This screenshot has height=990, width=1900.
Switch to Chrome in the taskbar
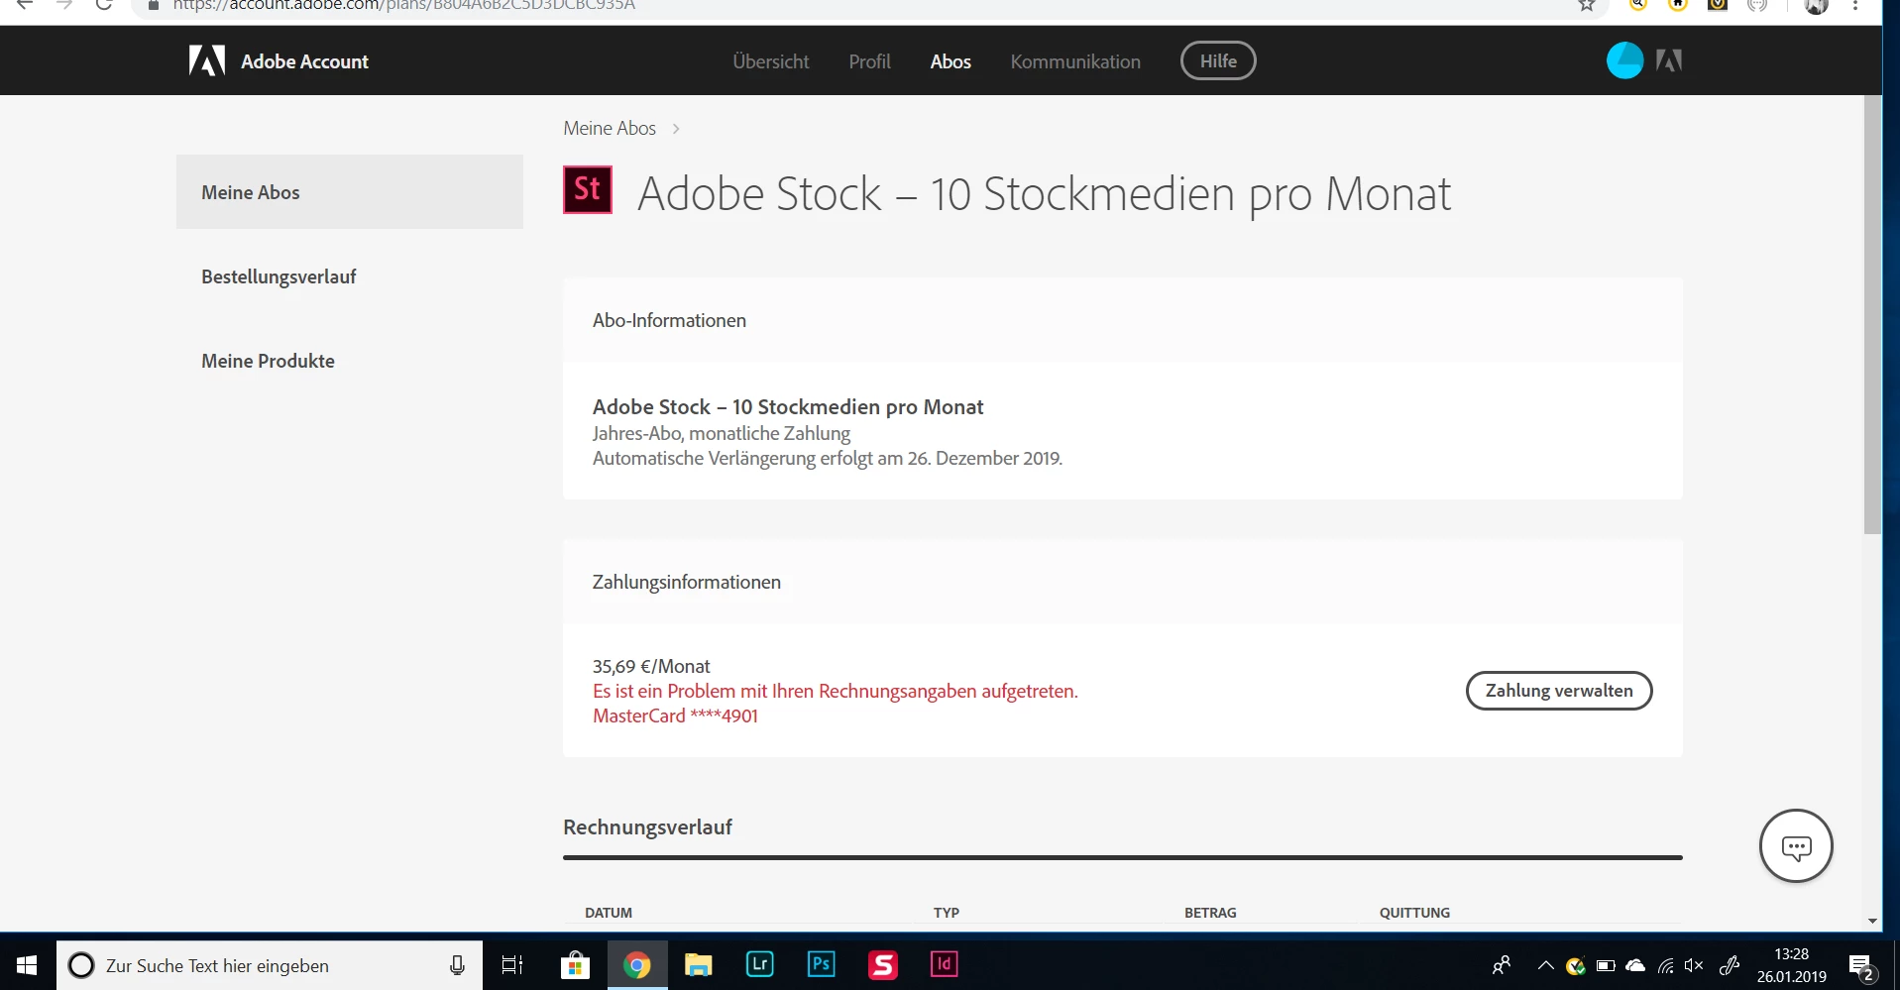point(636,964)
